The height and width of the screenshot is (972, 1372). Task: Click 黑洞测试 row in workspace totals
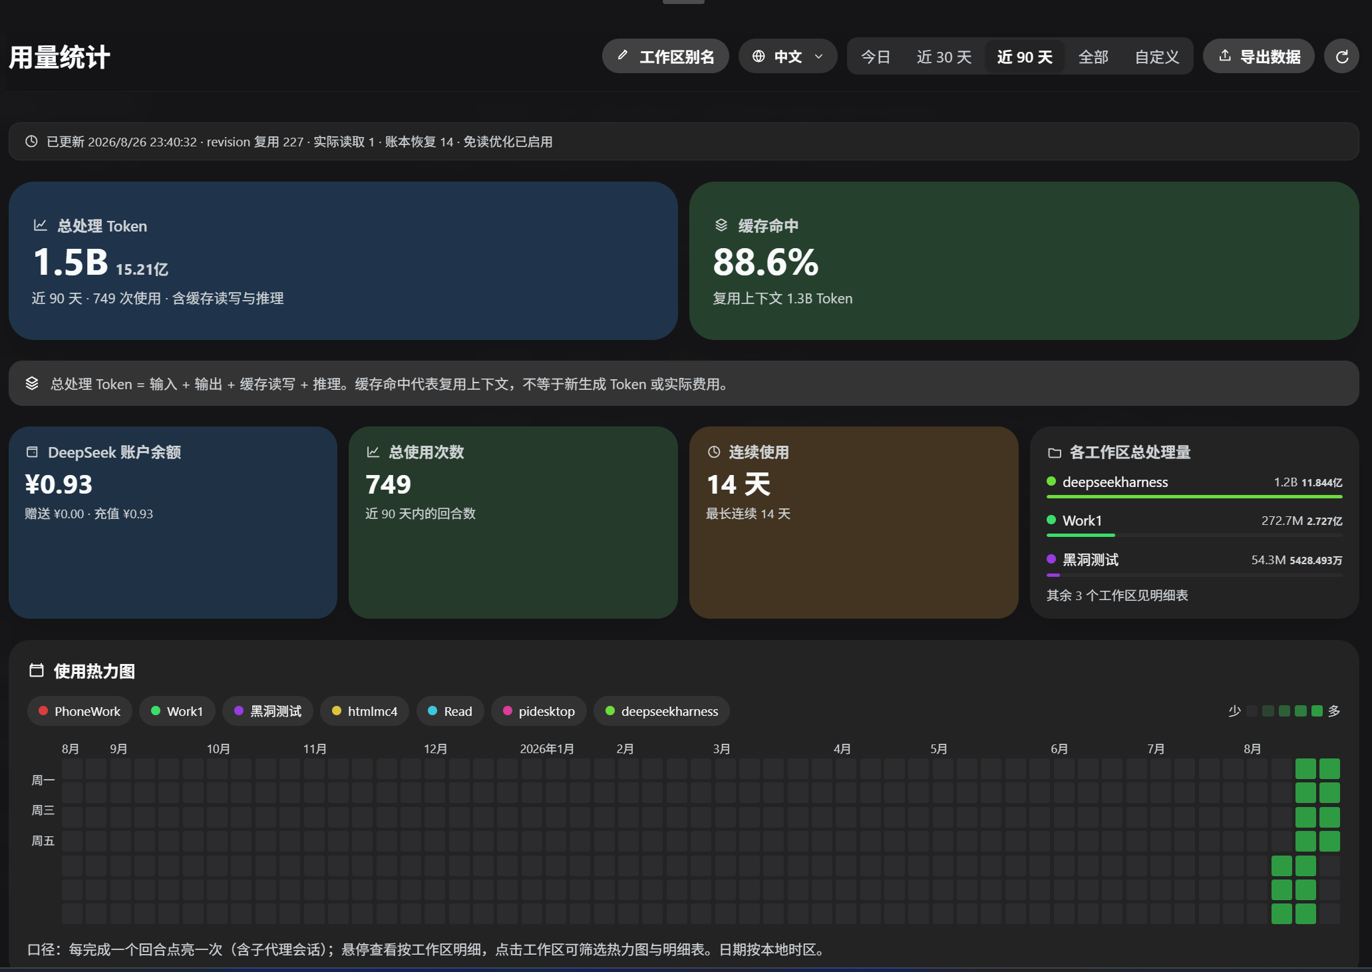coord(1194,564)
